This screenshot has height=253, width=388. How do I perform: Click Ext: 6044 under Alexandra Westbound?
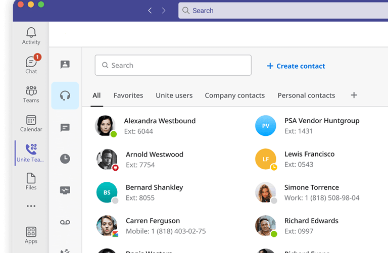[138, 131]
